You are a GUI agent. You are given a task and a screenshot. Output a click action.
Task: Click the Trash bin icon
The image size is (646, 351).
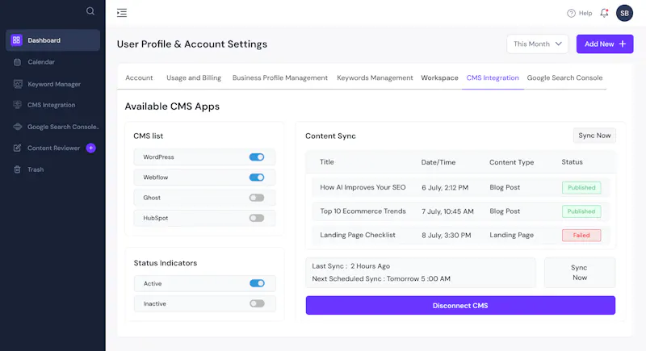[x=17, y=169]
